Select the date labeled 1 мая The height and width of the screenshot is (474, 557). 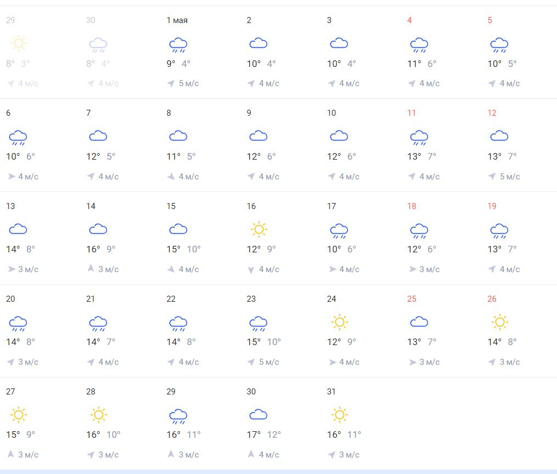tap(177, 20)
